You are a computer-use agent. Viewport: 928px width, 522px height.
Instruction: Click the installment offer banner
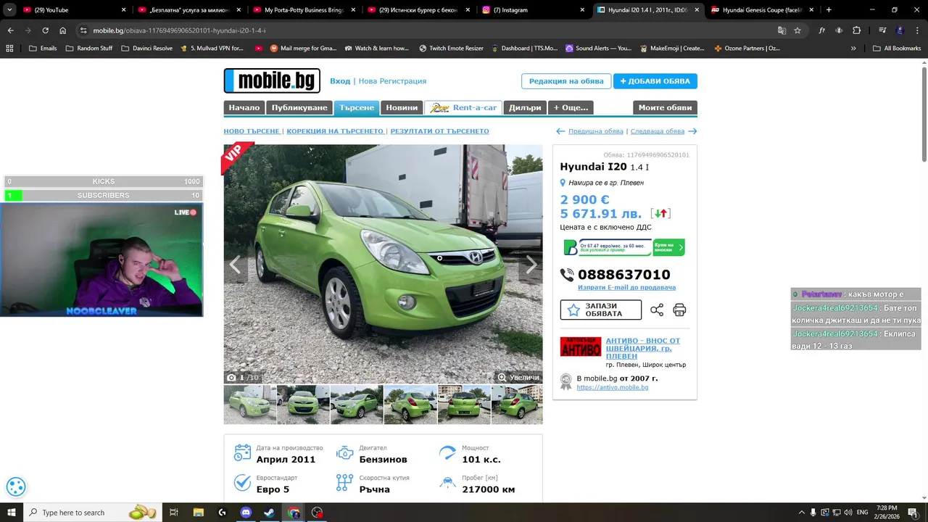624,247
